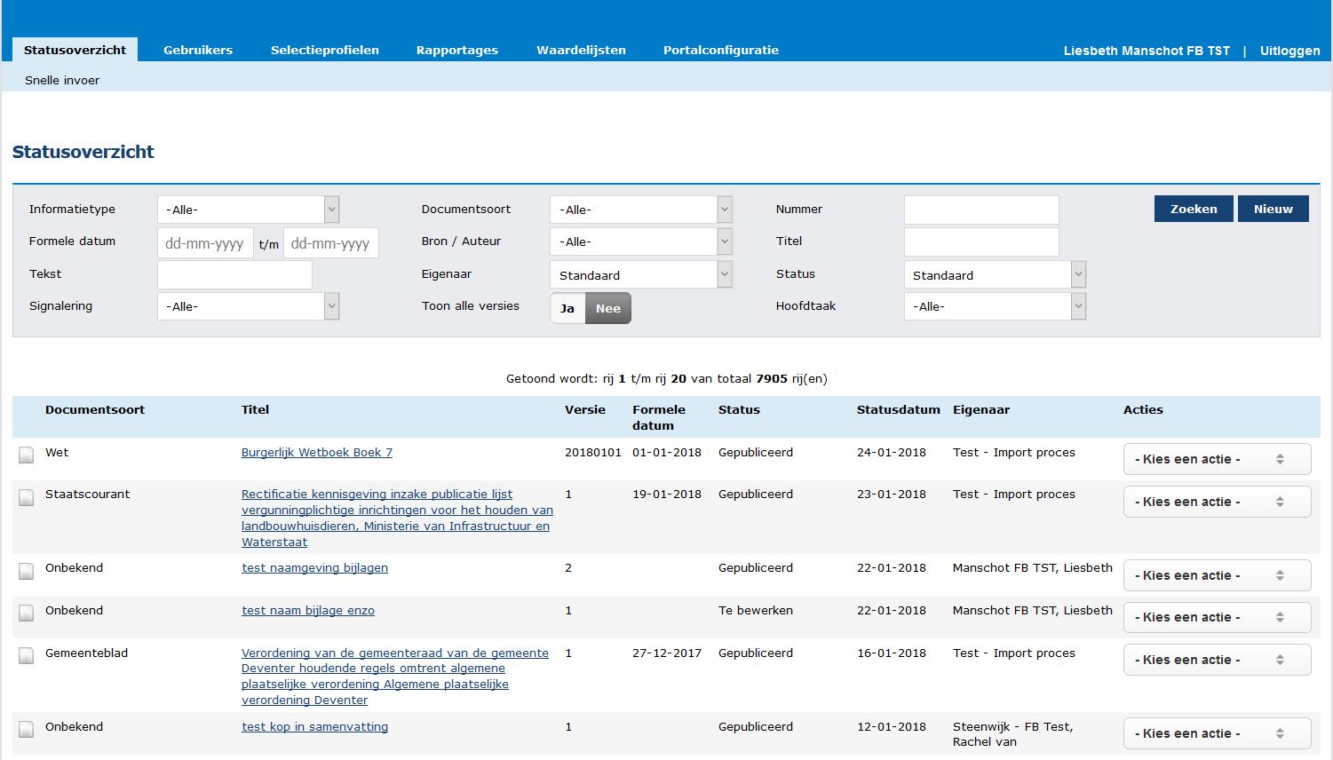1333x760 pixels.
Task: Click the Uitloggen link
Action: (1289, 51)
